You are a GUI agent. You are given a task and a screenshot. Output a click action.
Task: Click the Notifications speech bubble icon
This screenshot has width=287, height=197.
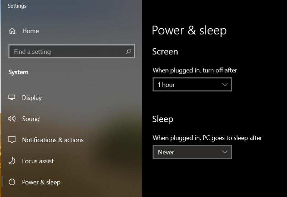[x=12, y=140]
